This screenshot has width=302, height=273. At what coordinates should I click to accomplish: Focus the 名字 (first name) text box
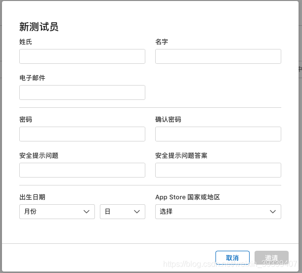(218, 56)
